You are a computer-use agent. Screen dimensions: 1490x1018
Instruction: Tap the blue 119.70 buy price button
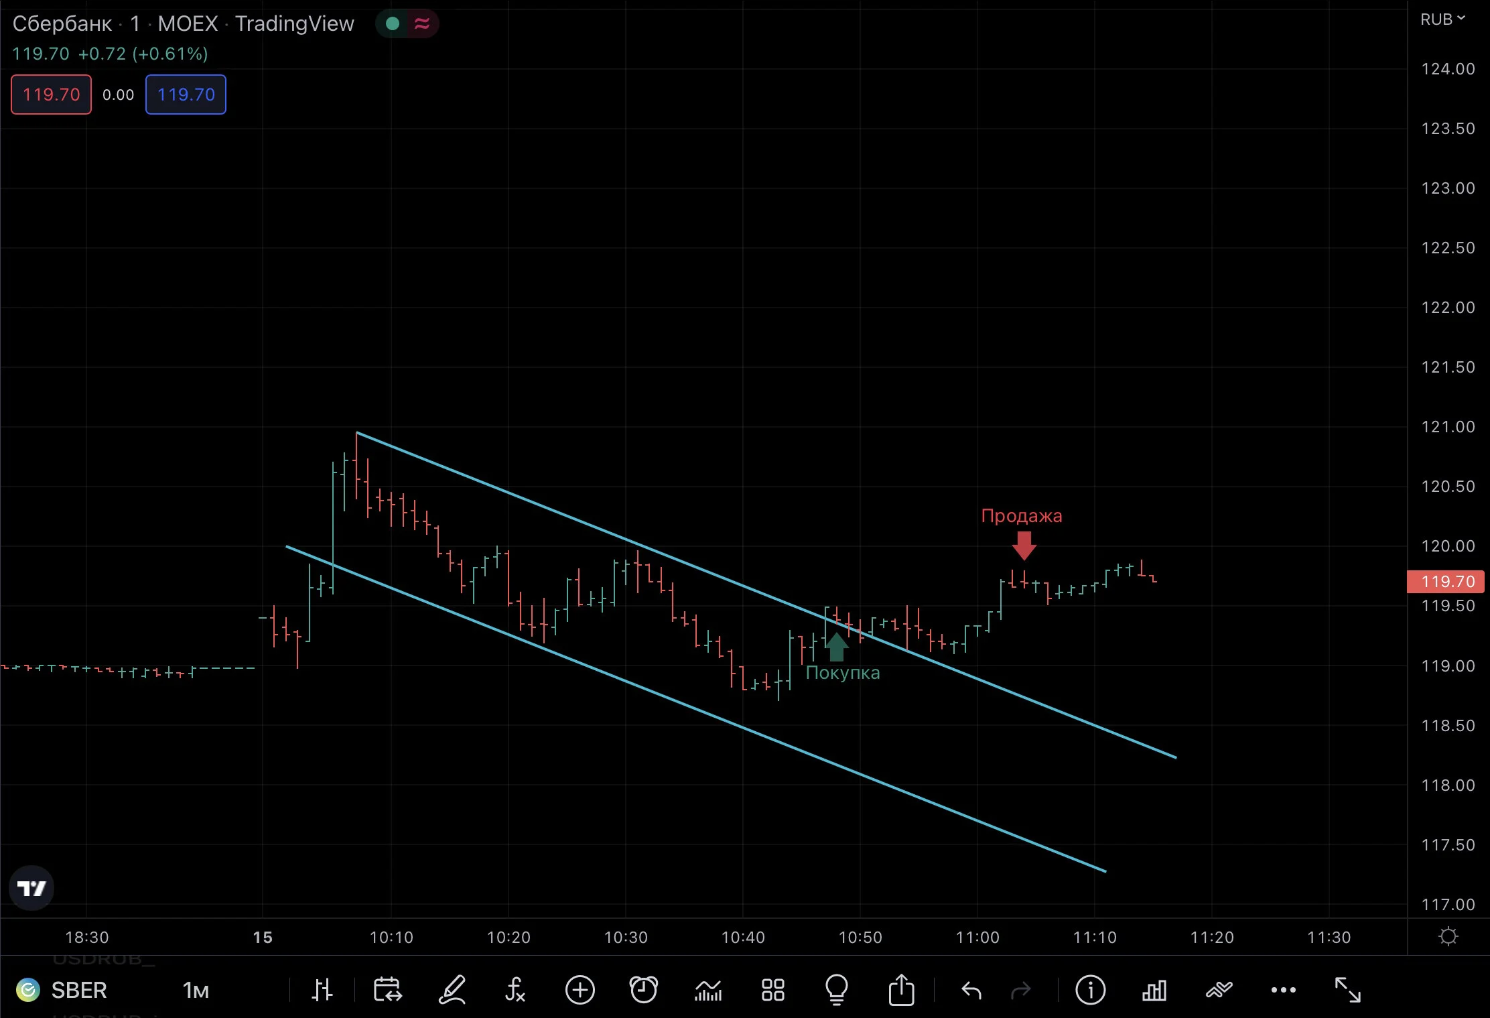186,94
